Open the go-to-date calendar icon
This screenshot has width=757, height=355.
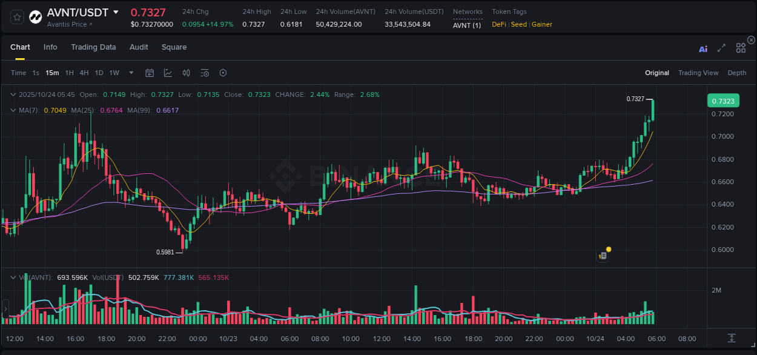[x=150, y=72]
